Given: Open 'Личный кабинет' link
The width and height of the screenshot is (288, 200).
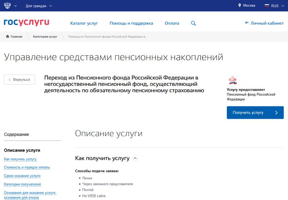Looking at the screenshot, I should coord(267,23).
